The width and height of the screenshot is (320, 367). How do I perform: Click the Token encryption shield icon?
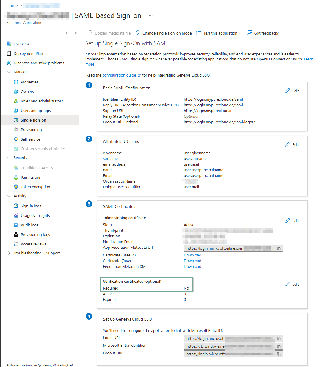(x=16, y=187)
